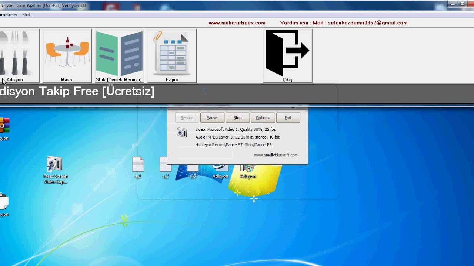The width and height of the screenshot is (474, 266).
Task: Open the Parametreler menu item
Action: [x=9, y=15]
